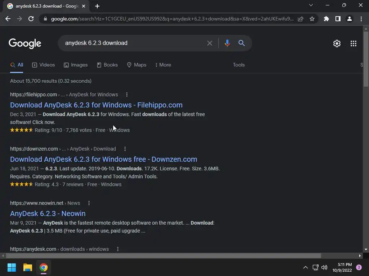Open Download AnyDesk 6.2.3 Downzen.com link
Screen dimensions: 369x276
pos(103,159)
